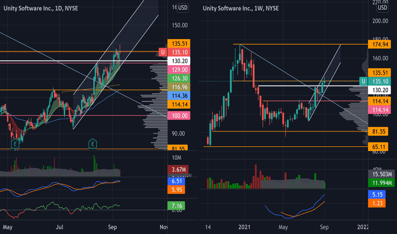Select the pink 100.00 price label
The width and height of the screenshot is (397, 234).
tap(179, 116)
